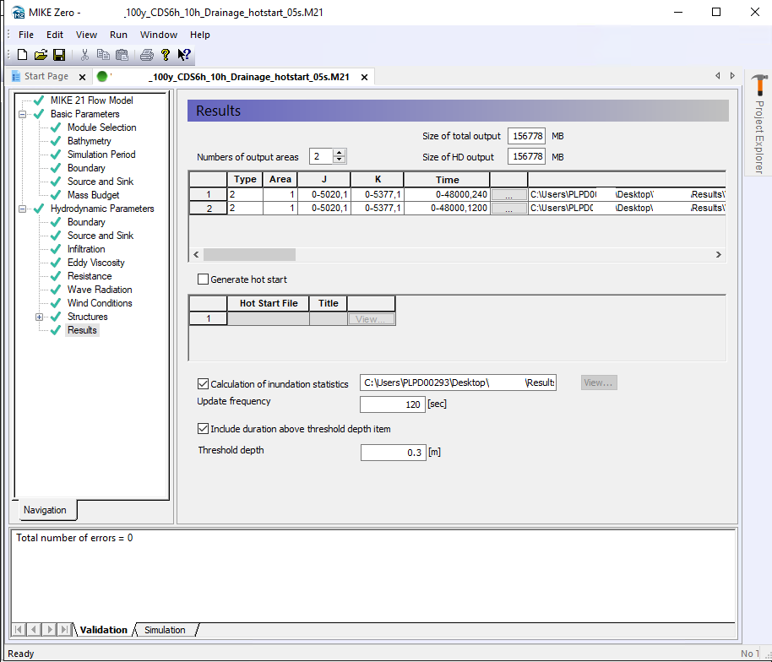
Task: Collapse the Hydrodynamic Parameters tree node
Action: (22, 209)
